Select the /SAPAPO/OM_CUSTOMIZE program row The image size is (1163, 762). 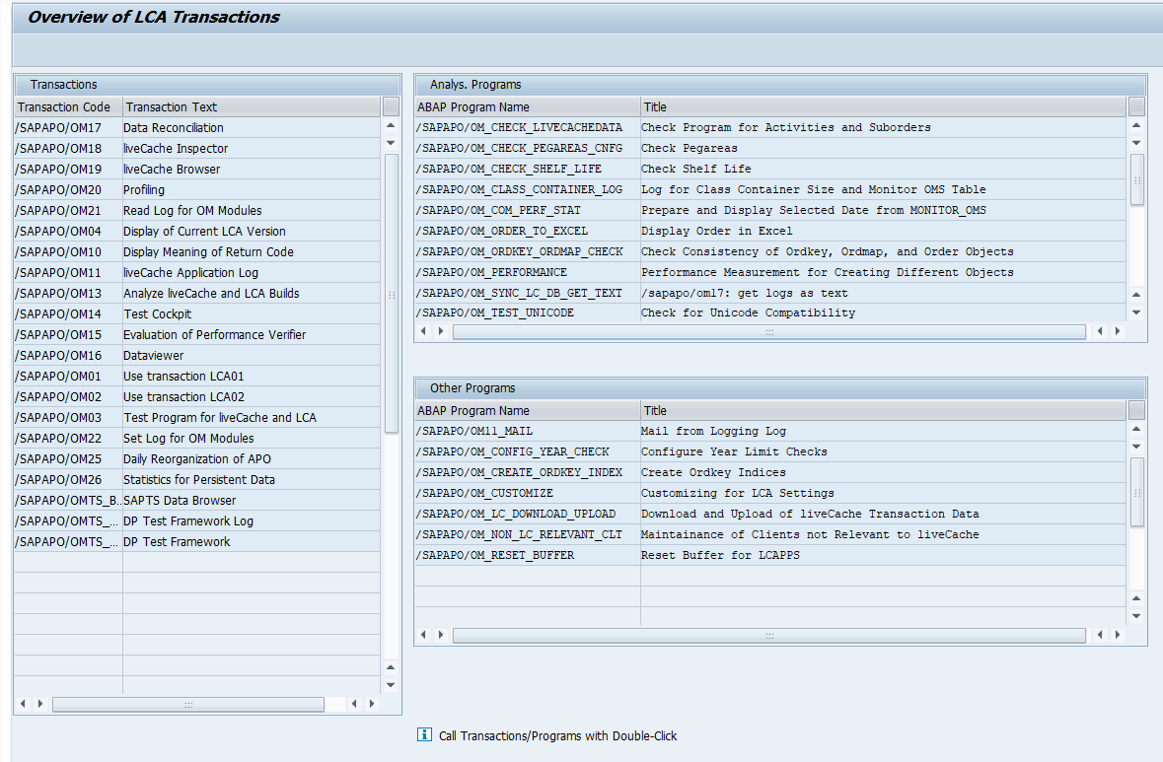pos(484,493)
